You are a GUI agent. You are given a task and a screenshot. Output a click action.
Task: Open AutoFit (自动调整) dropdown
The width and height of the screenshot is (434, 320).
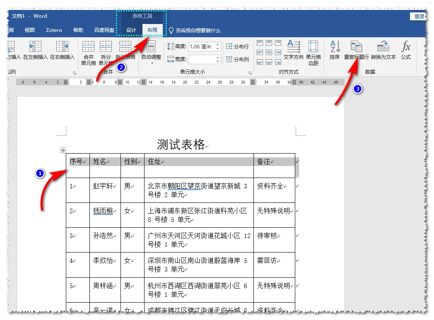pyautogui.click(x=151, y=53)
